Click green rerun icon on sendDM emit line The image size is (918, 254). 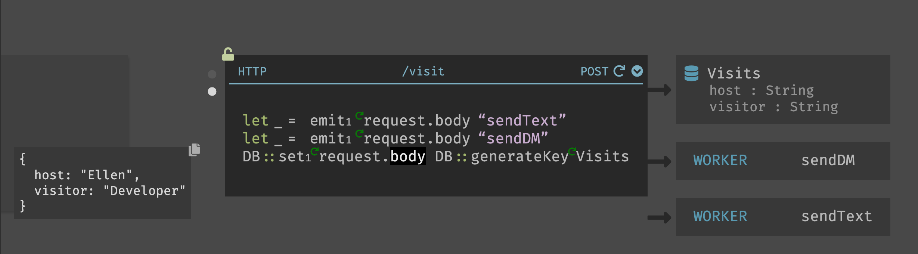(359, 133)
